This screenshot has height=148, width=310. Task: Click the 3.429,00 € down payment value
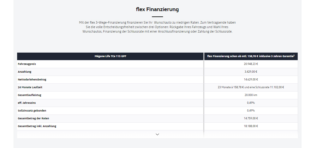tap(251, 72)
